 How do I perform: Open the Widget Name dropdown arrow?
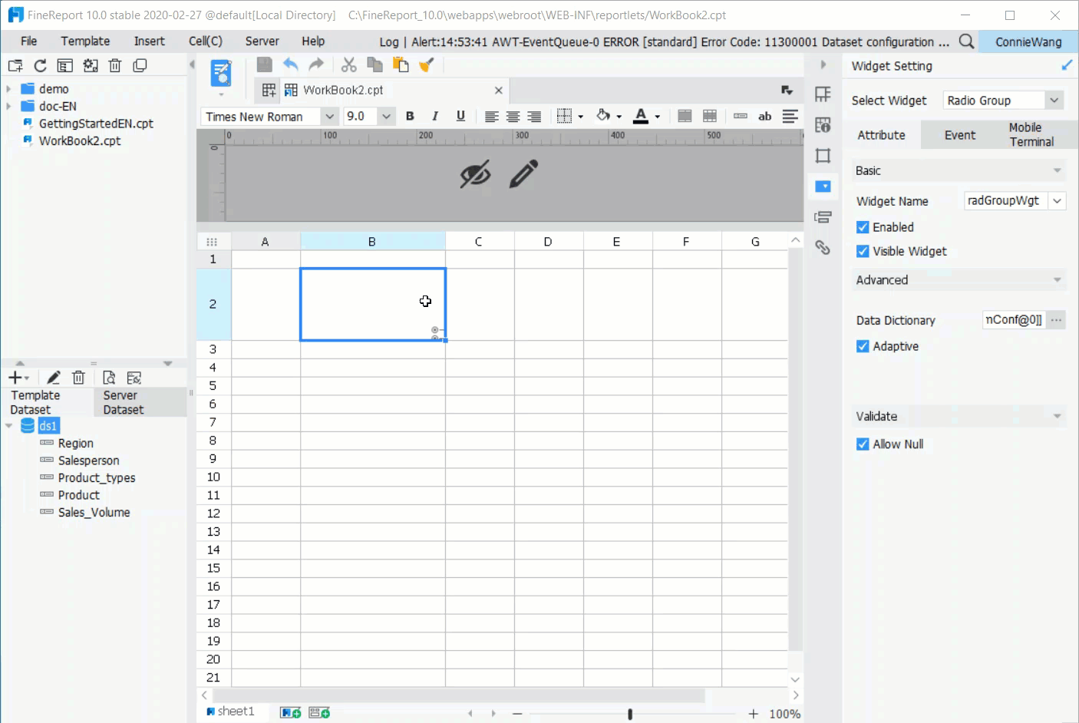(x=1058, y=201)
